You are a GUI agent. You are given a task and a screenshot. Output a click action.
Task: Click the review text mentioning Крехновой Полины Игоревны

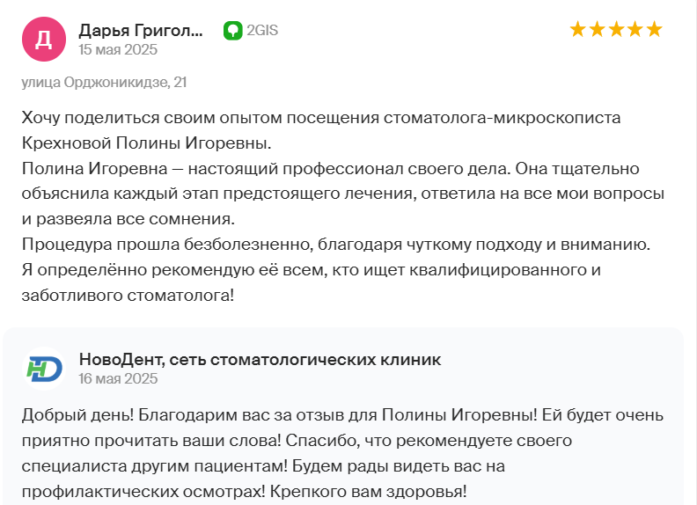click(x=146, y=143)
